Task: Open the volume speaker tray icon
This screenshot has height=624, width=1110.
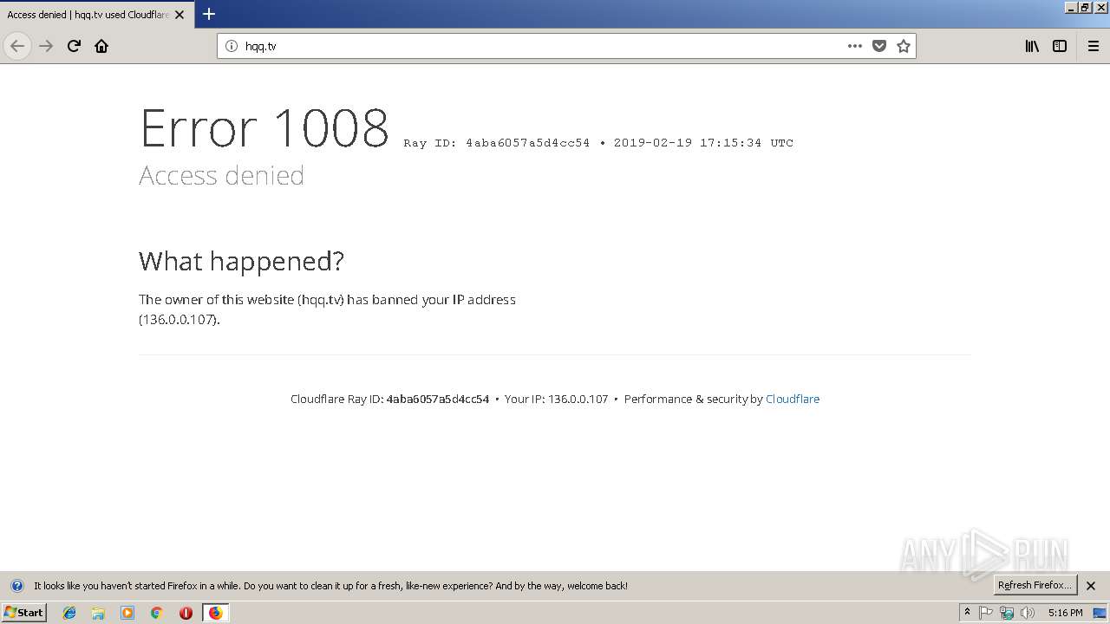Action: point(1028,613)
